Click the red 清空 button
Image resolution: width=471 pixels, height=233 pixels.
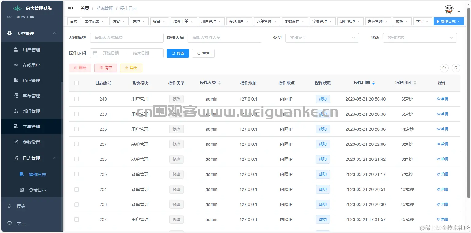click(105, 68)
